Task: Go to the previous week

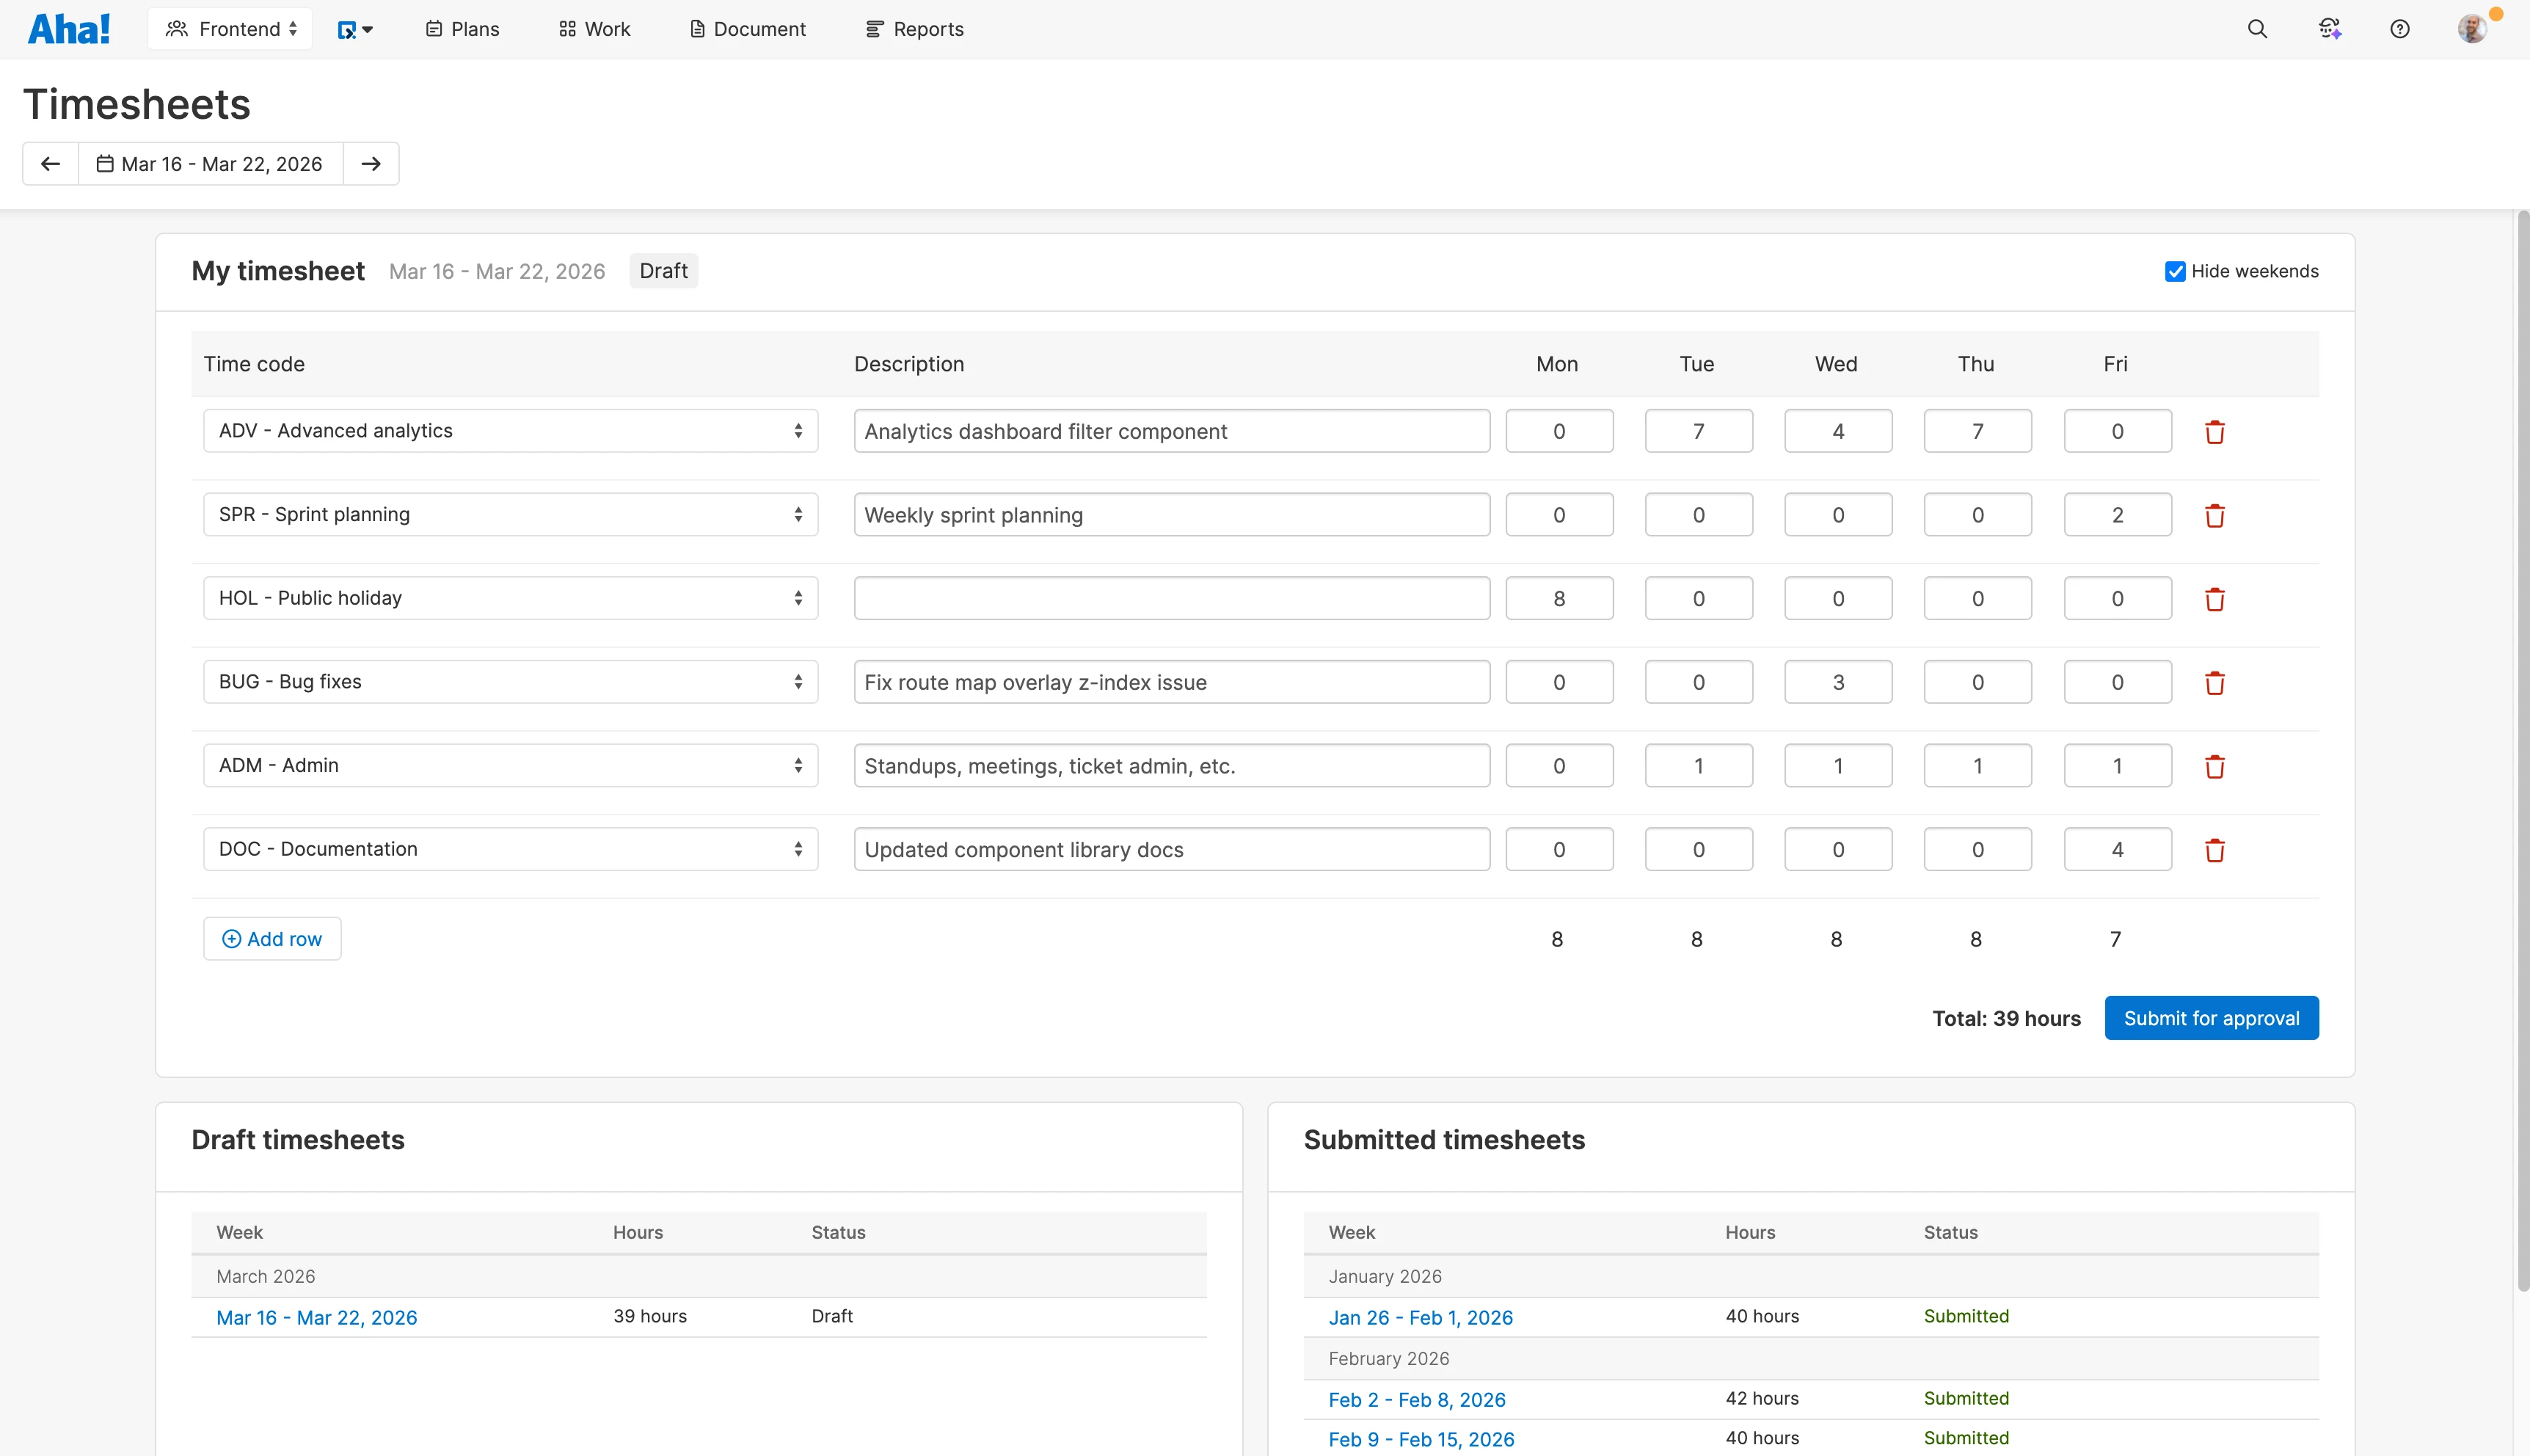Action: point(50,163)
